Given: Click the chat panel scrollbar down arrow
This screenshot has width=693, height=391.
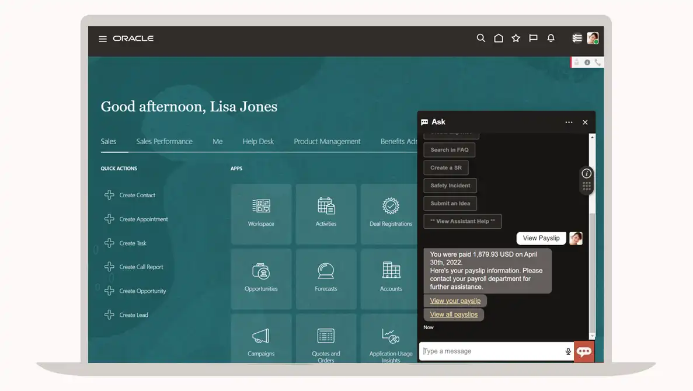Looking at the screenshot, I should click(592, 336).
